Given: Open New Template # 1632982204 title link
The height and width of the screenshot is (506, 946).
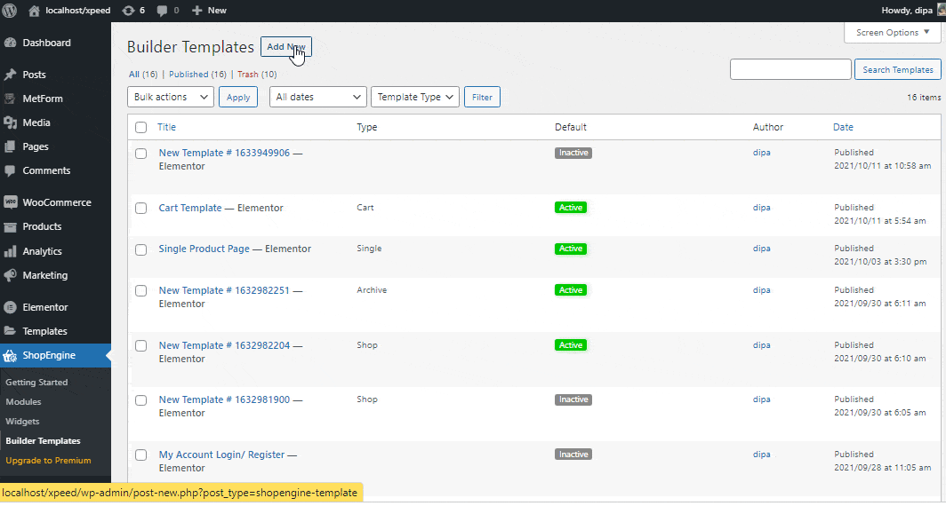Looking at the screenshot, I should [x=224, y=346].
